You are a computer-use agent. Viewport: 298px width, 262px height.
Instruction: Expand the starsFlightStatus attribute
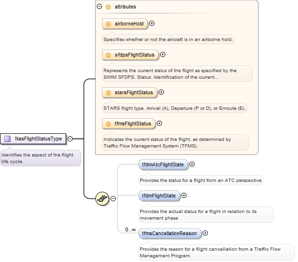[161, 92]
